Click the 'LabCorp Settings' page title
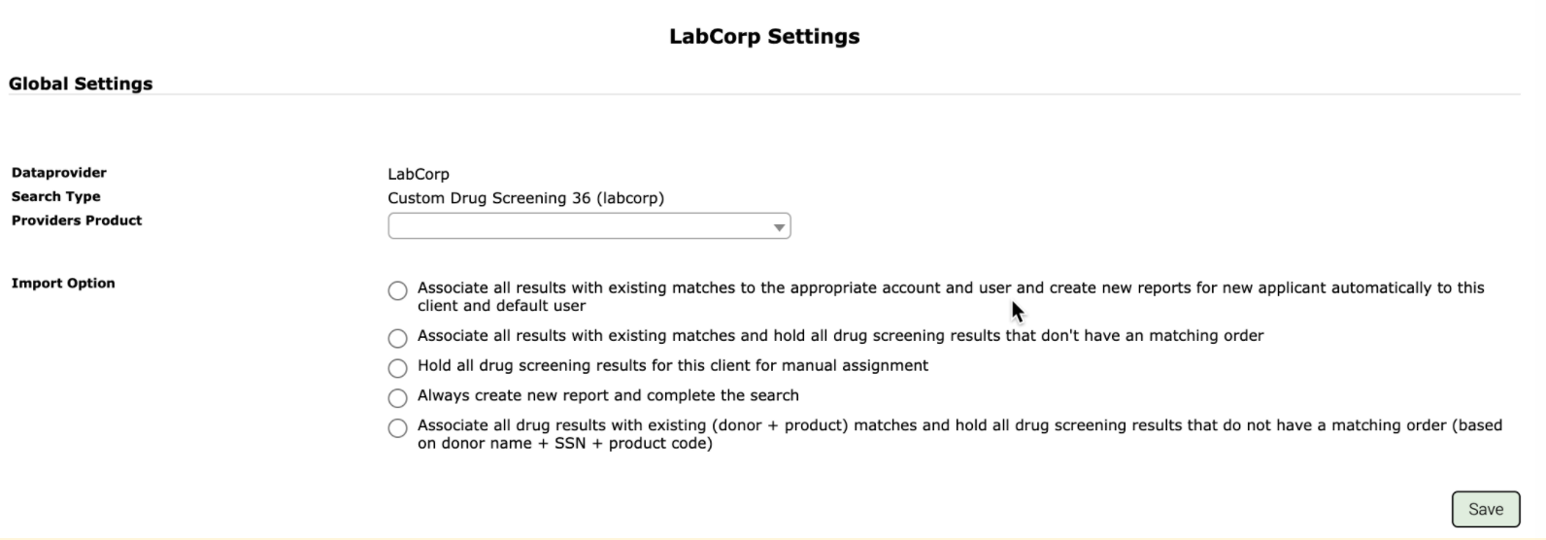The image size is (1546, 540). [x=764, y=37]
